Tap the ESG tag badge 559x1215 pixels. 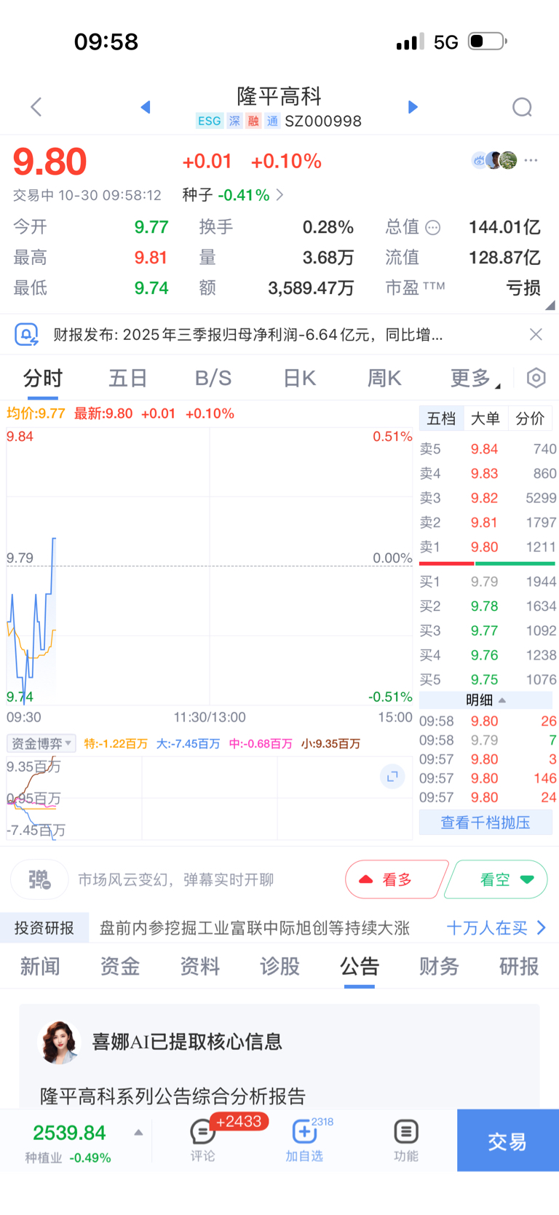[x=210, y=121]
